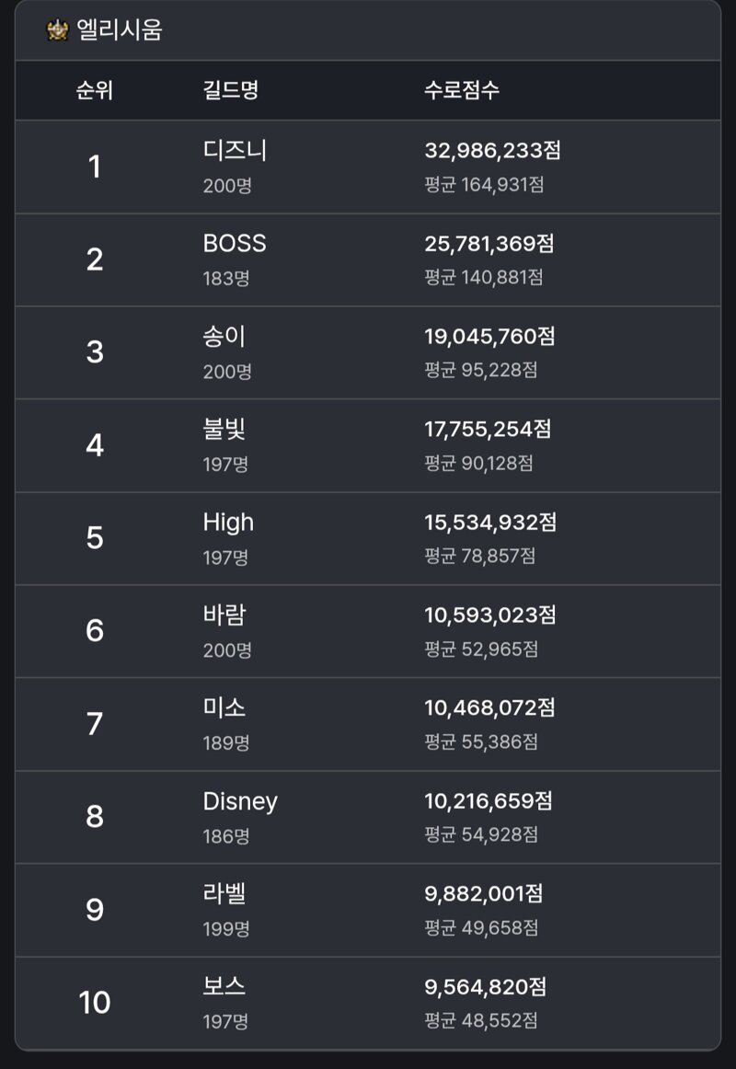Open the 보스 guild entry

[x=368, y=1003]
